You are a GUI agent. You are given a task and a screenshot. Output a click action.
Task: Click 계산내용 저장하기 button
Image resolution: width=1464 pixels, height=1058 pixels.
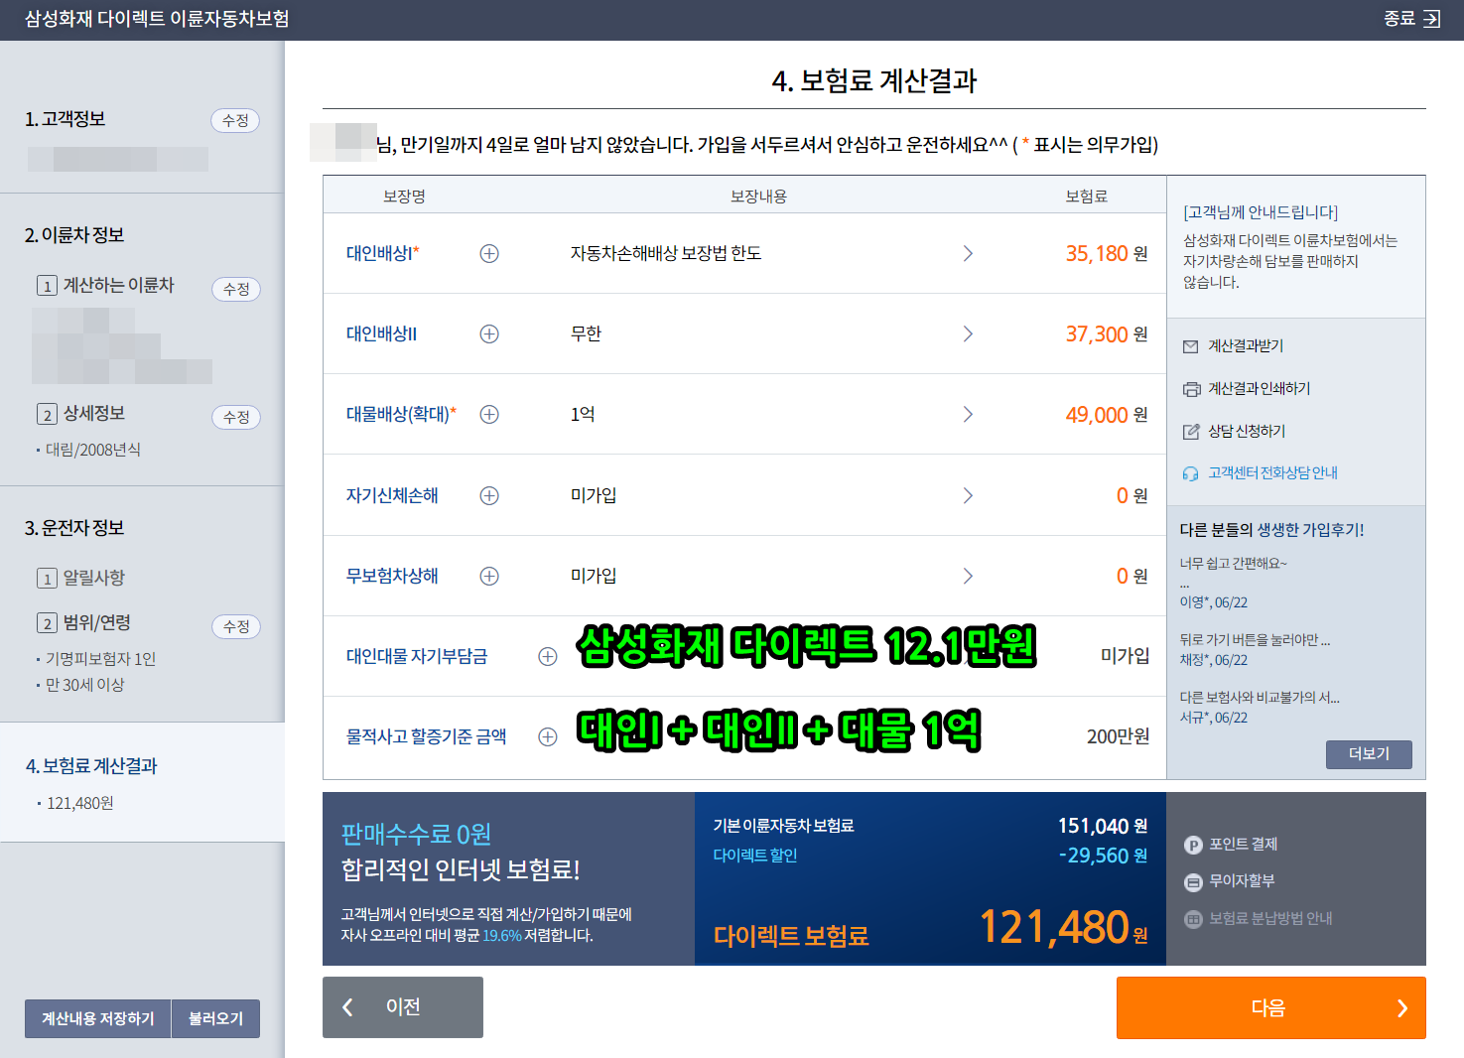98,1018
